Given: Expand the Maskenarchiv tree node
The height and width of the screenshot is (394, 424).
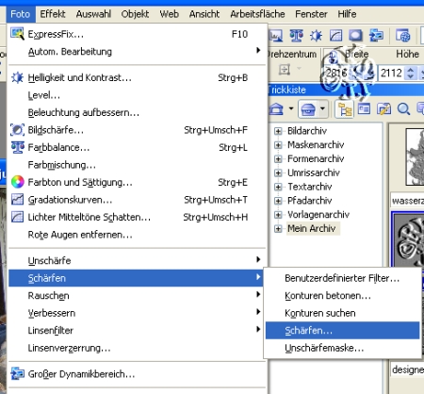Looking at the screenshot, I should tap(278, 145).
